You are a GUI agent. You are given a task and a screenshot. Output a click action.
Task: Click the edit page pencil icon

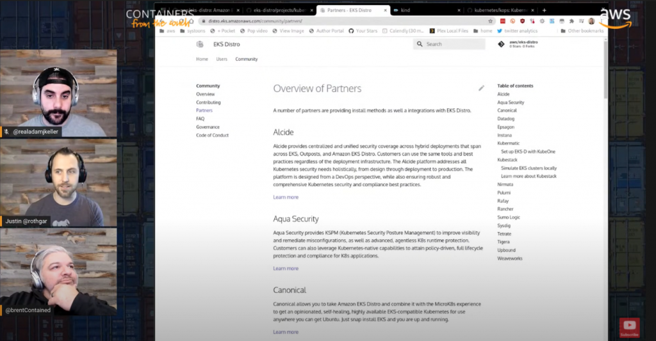[481, 88]
